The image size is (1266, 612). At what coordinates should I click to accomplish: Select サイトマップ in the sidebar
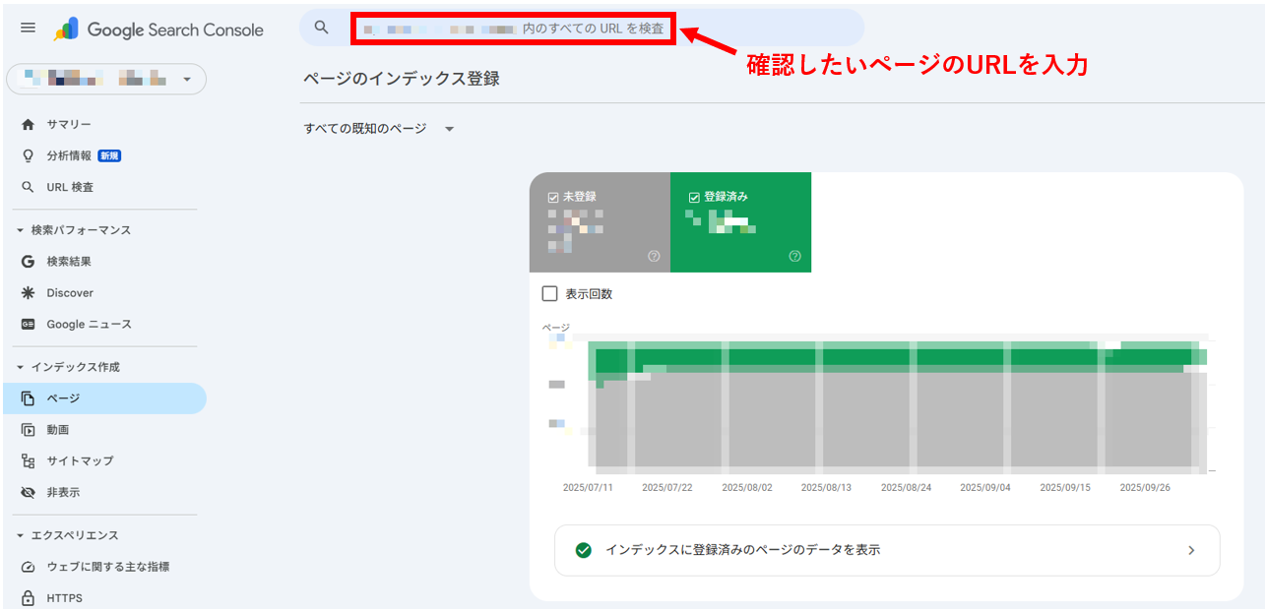coord(79,460)
